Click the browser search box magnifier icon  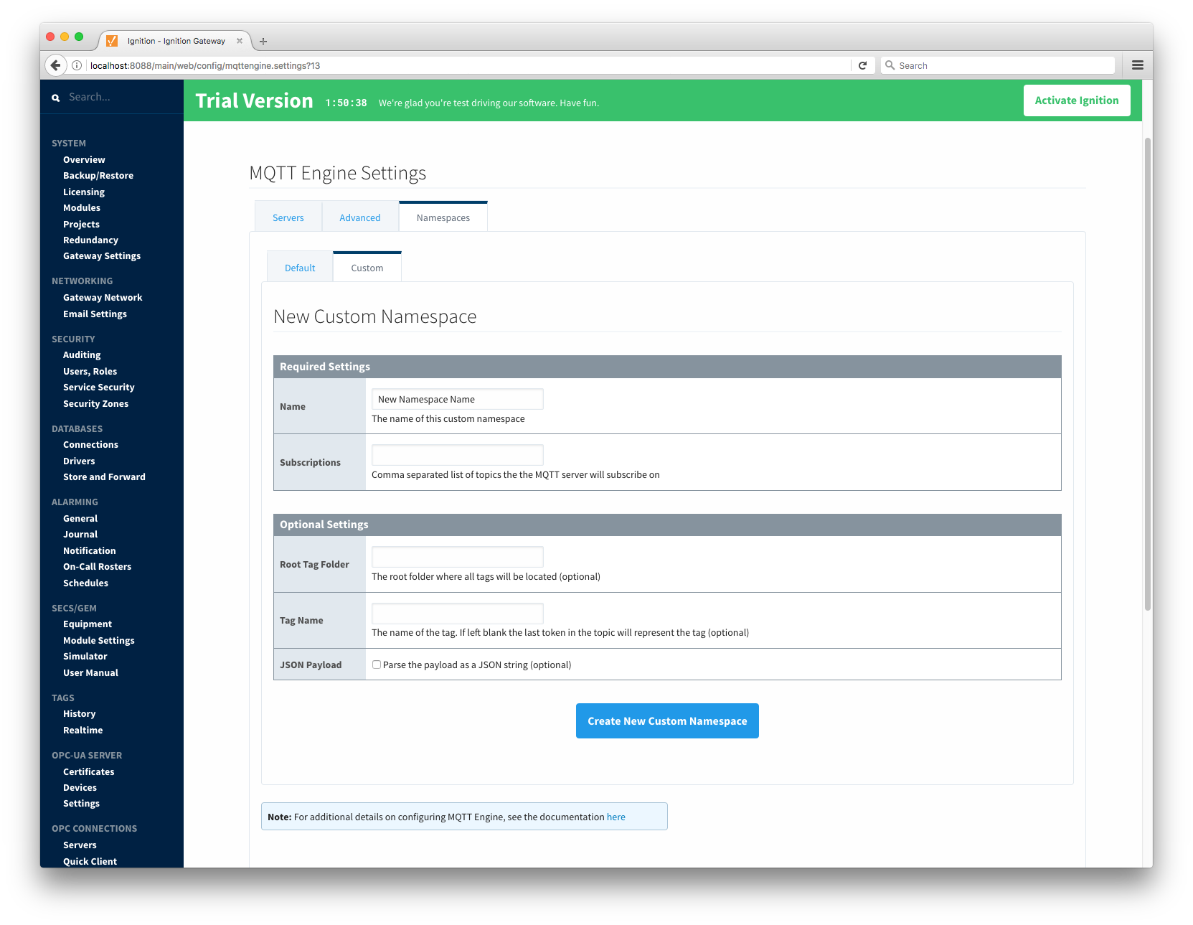tap(890, 65)
